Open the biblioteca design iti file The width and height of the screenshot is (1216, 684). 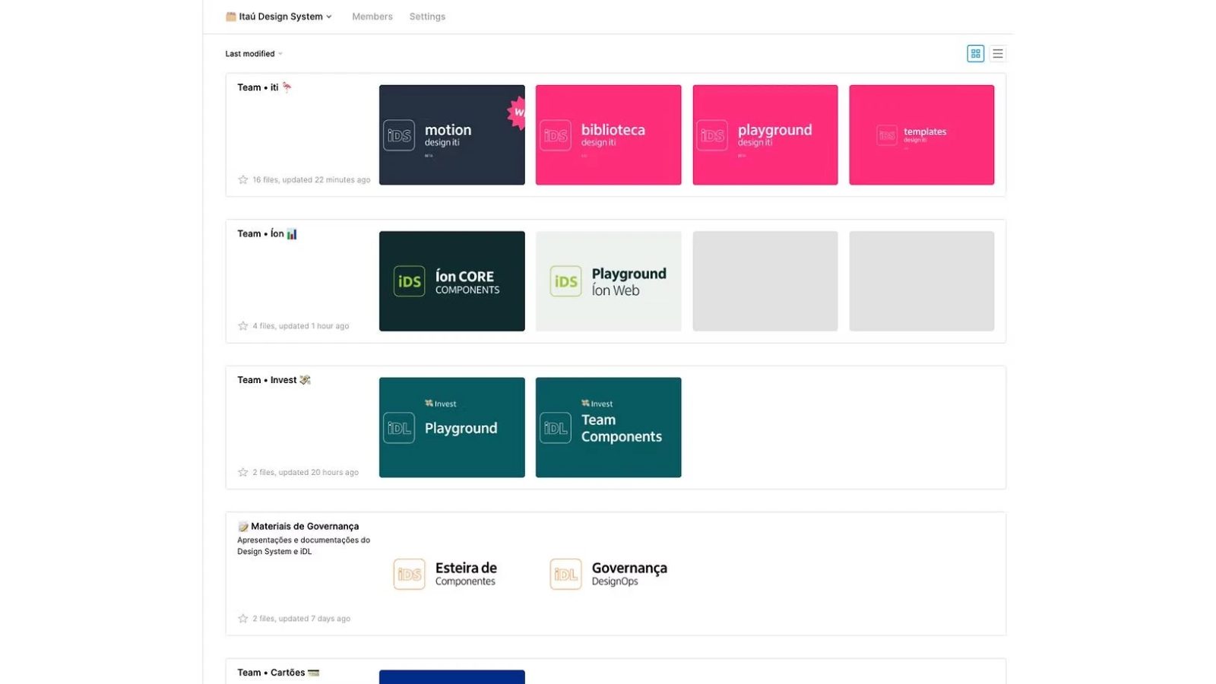coord(609,135)
